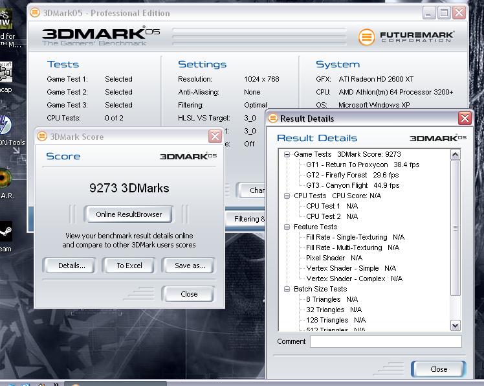
Task: Maximize the 3DMark05 main window
Action: pos(444,13)
